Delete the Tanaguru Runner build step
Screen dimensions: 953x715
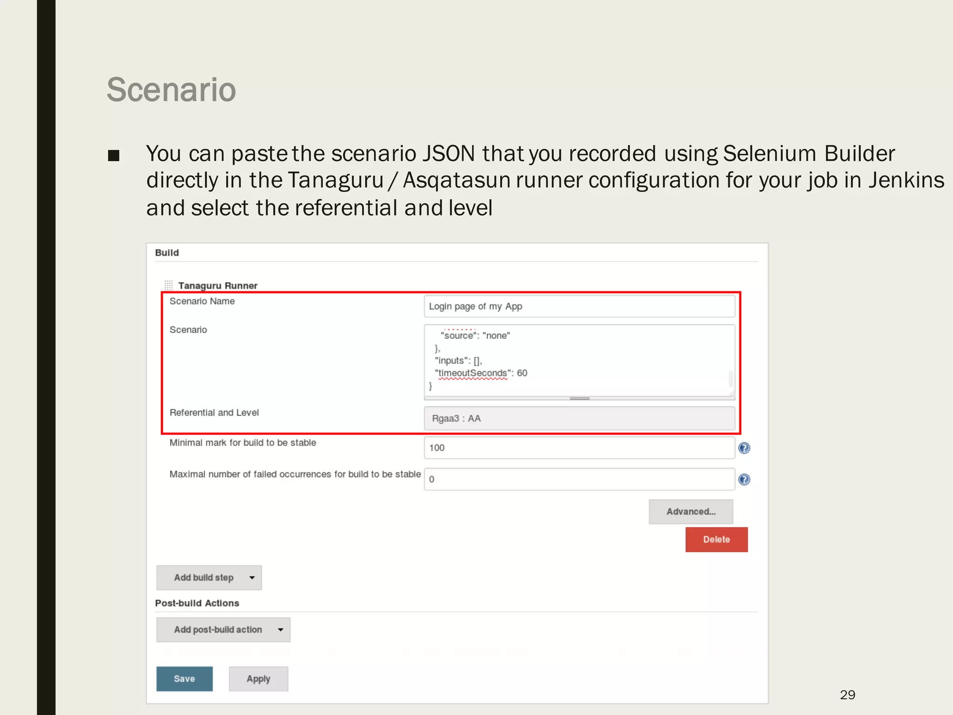point(717,540)
